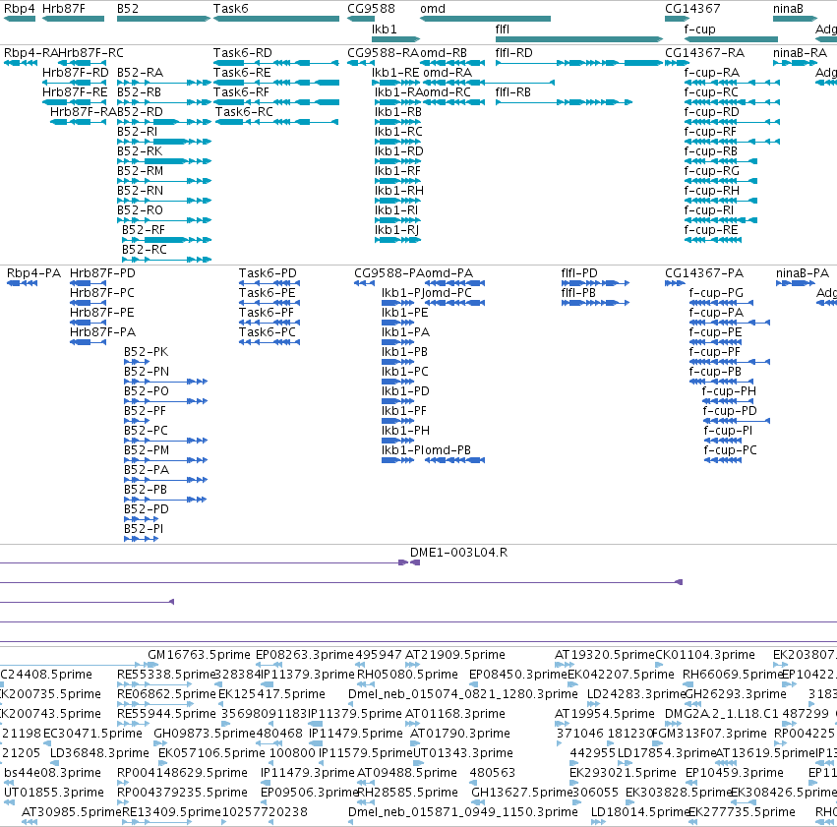Open protein ninaB-PA

point(796,283)
